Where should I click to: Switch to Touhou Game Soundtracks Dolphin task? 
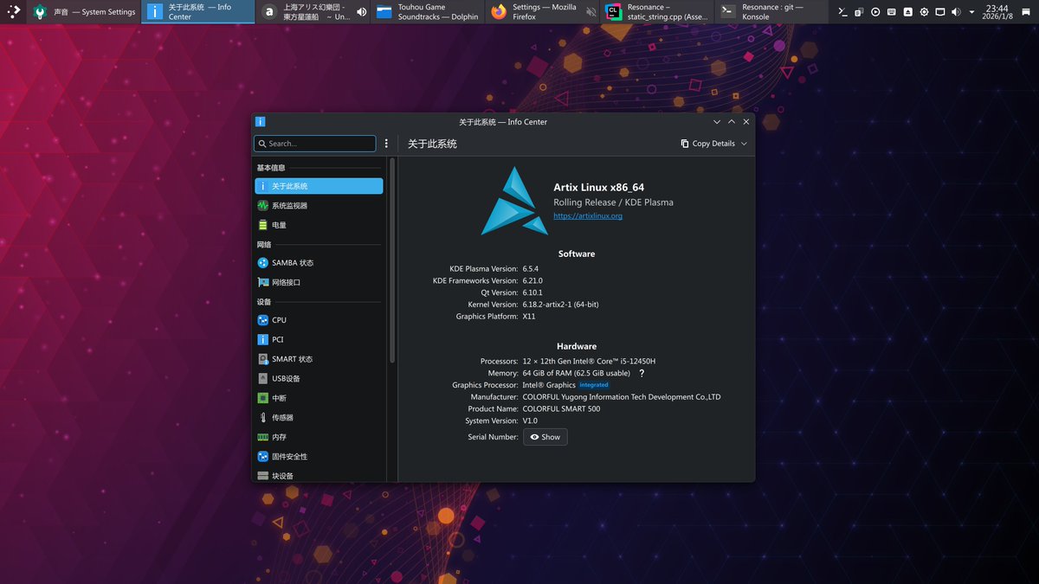coord(428,12)
